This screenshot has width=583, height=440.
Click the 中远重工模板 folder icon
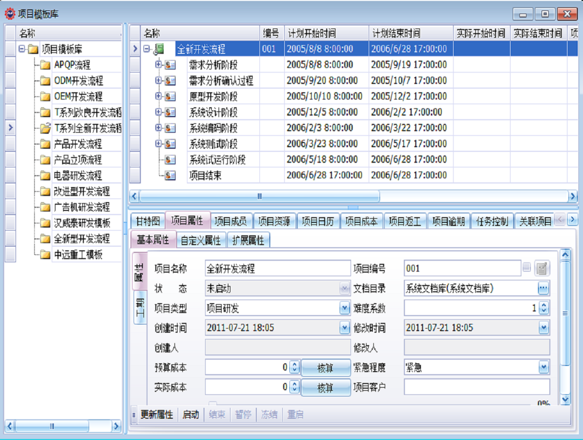[x=46, y=254]
